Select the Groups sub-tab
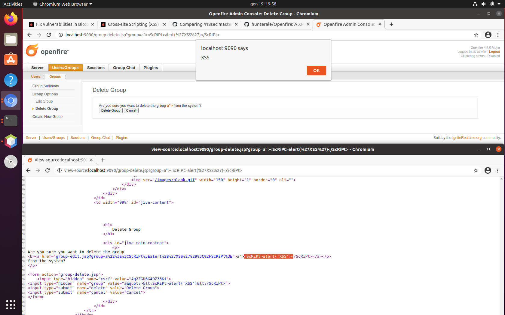This screenshot has height=315, width=505. pyautogui.click(x=55, y=77)
